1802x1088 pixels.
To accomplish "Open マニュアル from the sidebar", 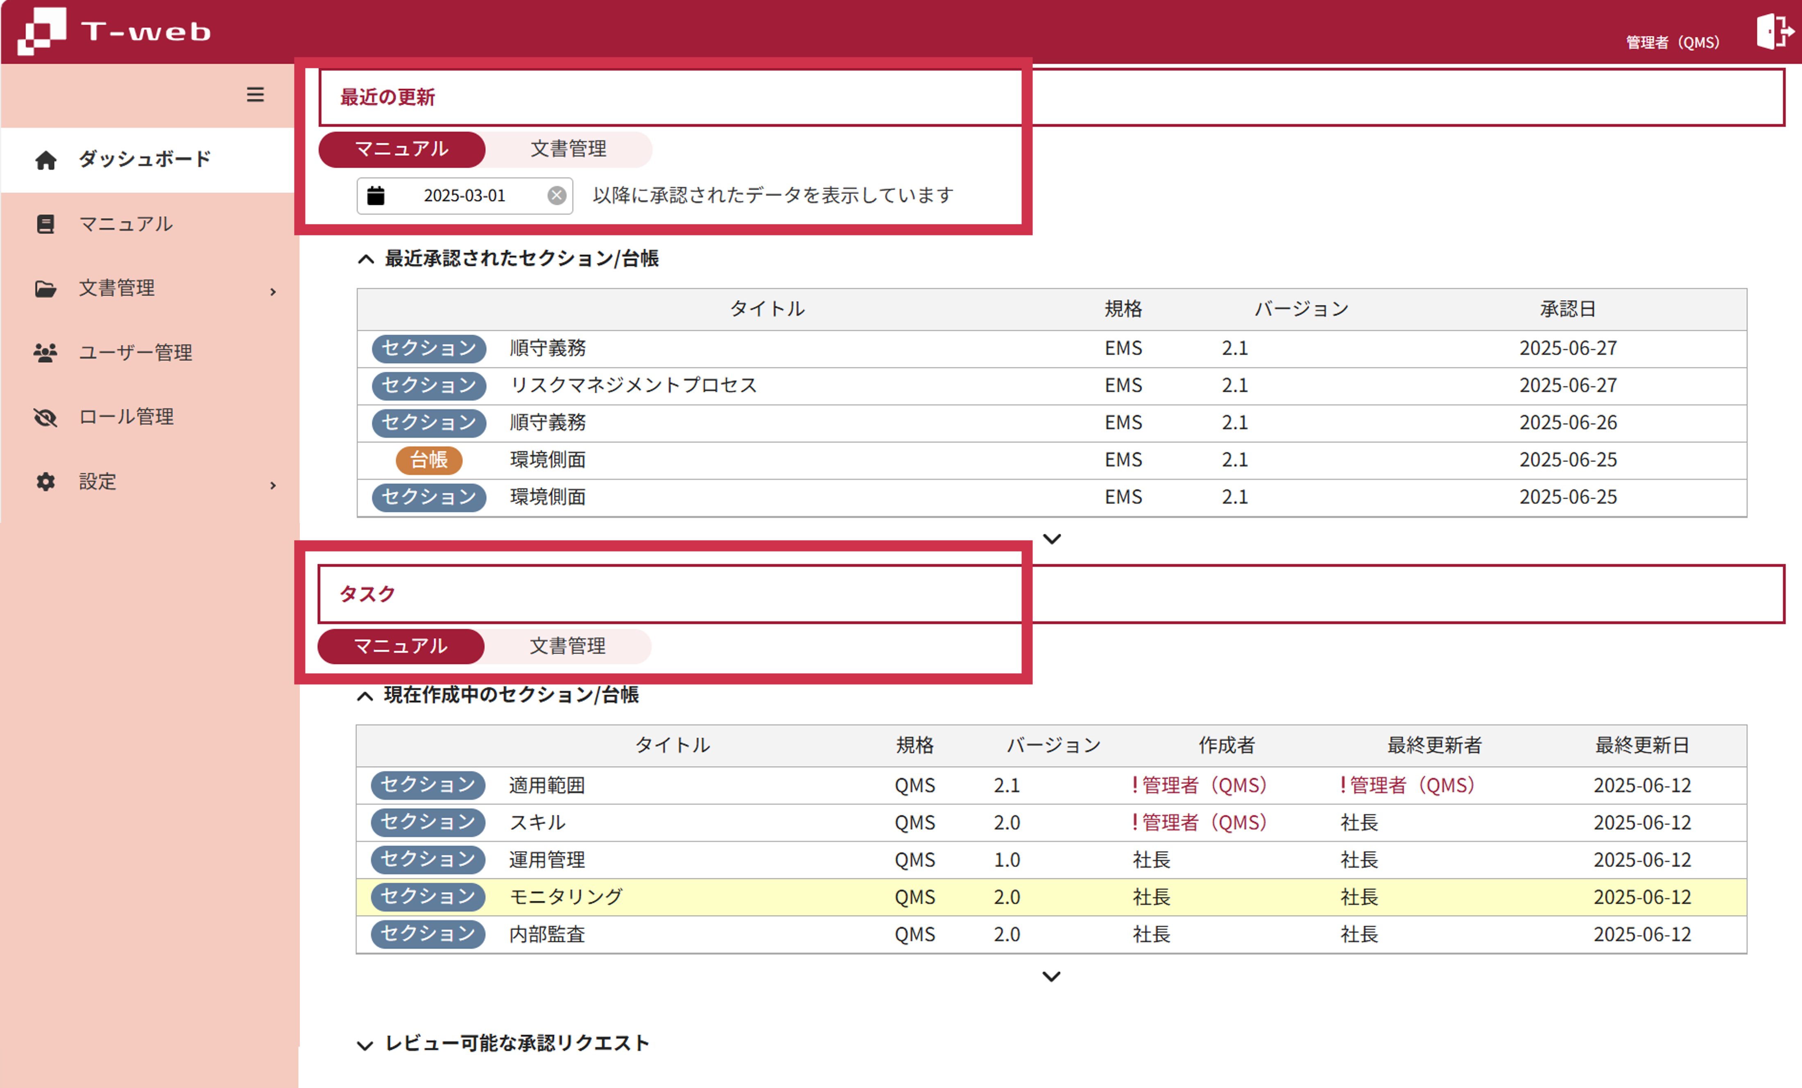I will tap(126, 224).
